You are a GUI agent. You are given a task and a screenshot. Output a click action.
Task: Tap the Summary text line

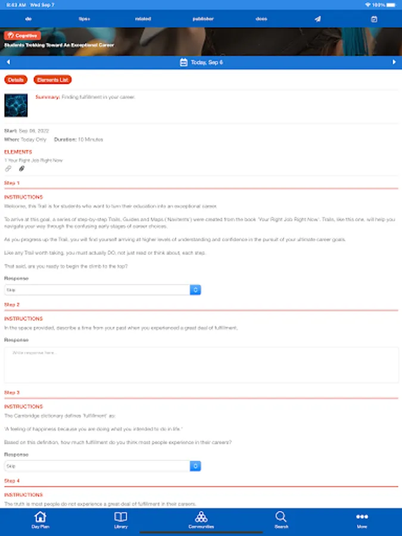tap(85, 97)
